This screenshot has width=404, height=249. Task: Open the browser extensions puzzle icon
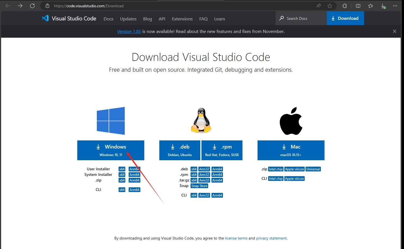coord(345,6)
